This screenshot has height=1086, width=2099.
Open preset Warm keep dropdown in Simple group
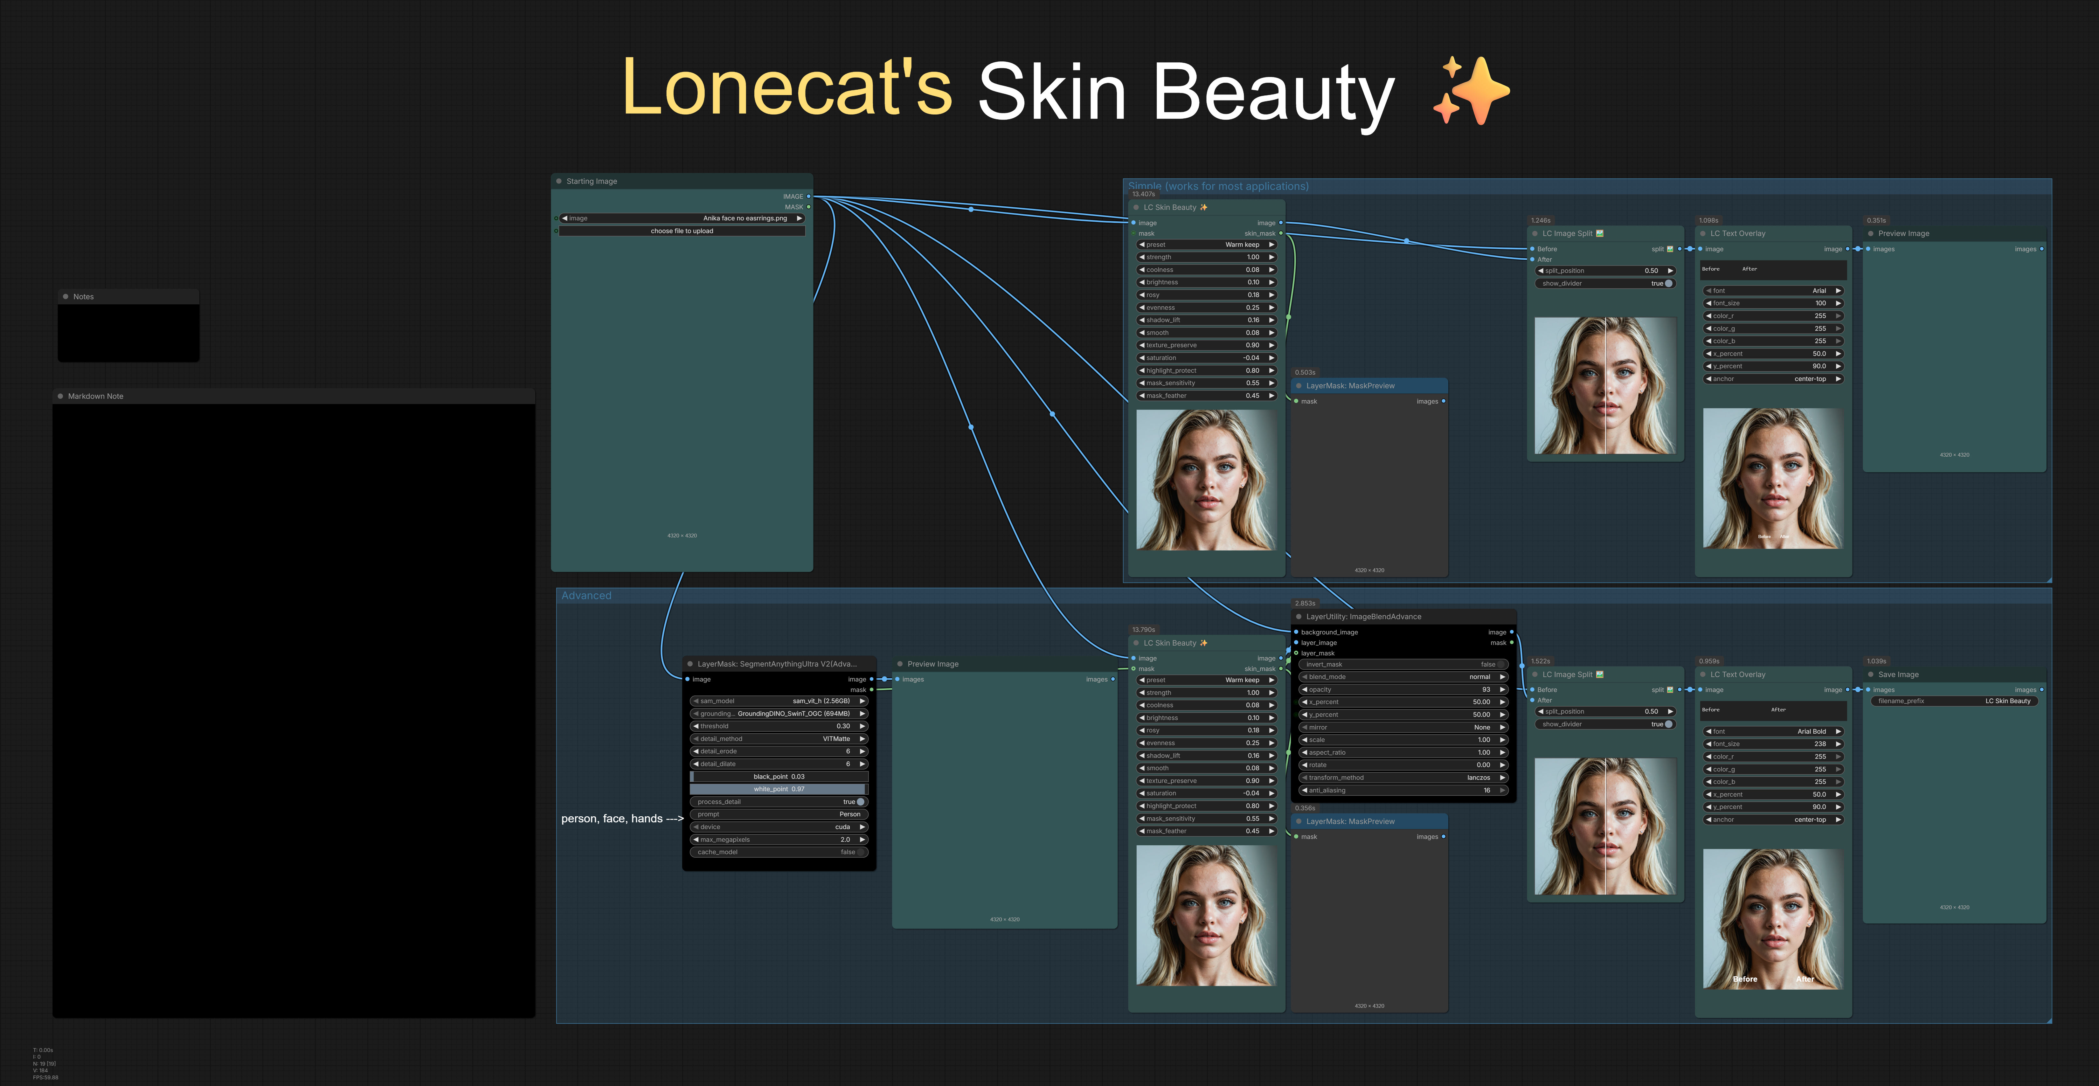(1206, 245)
